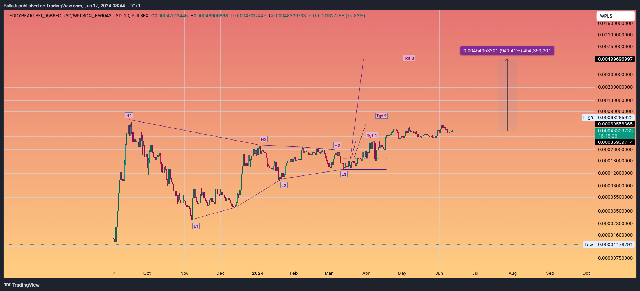Click the Sep label on time axis
The image size is (640, 291).
tap(550, 273)
